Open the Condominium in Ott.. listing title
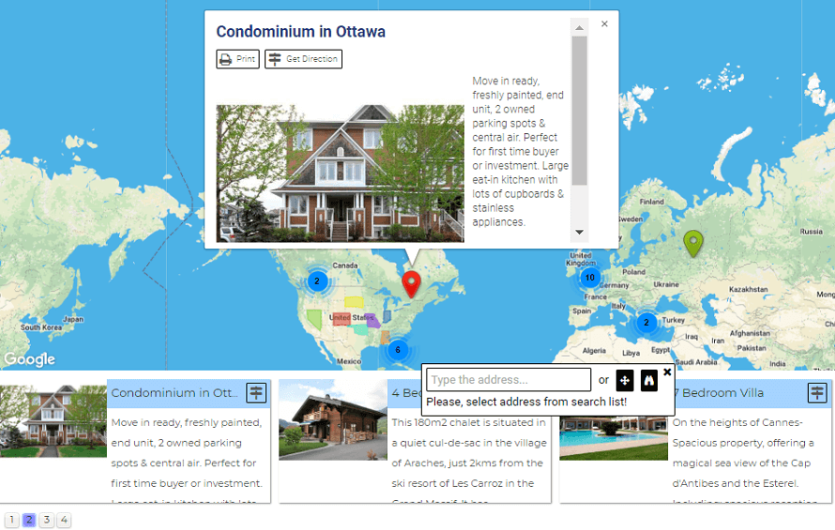The width and height of the screenshot is (835, 530). coord(175,393)
